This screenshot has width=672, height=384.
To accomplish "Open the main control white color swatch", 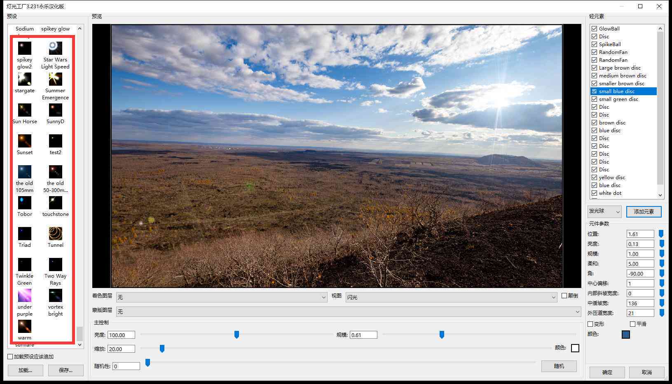I will [575, 348].
